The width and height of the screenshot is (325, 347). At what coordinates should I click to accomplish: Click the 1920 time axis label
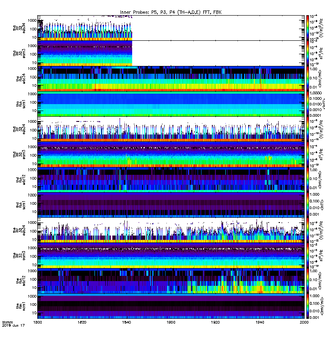pyautogui.click(x=215, y=322)
